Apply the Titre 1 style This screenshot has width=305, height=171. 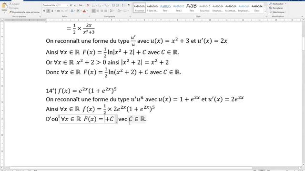pos(165,8)
